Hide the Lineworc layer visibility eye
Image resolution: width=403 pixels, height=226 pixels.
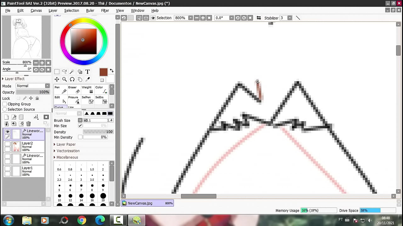7,131
